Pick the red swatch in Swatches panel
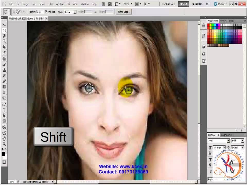 pyautogui.click(x=208, y=25)
